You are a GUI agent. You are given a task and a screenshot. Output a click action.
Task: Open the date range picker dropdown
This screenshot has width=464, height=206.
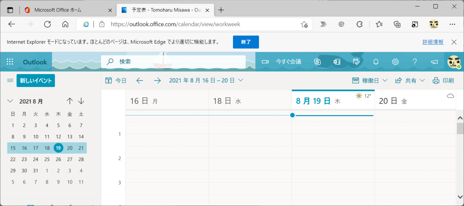pos(206,80)
